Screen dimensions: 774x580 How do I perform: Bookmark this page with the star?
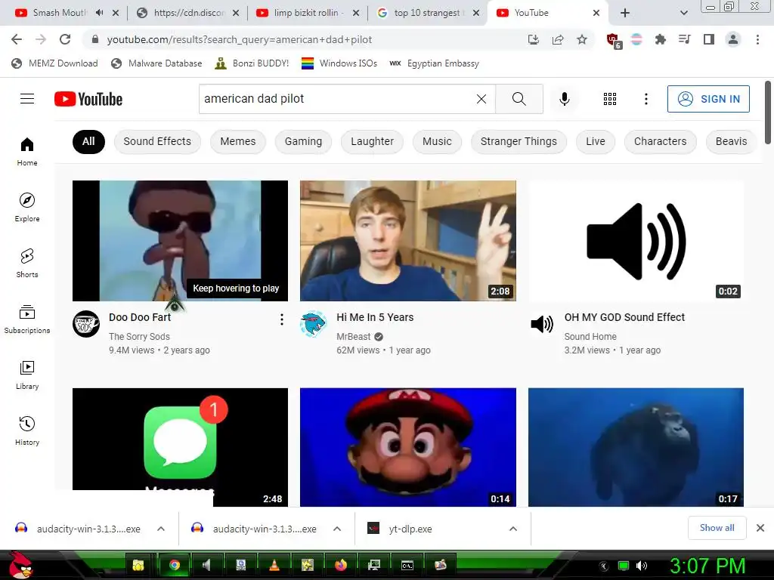[x=582, y=39]
